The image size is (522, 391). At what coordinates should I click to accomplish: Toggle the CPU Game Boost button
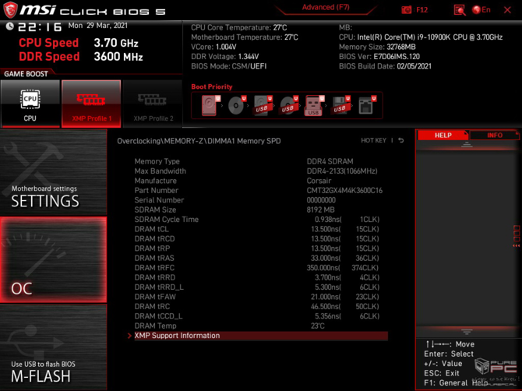30,104
